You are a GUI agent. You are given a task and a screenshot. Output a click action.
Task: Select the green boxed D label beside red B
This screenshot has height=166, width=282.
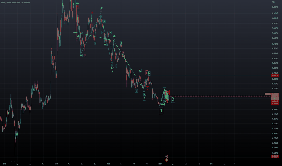[x=149, y=73]
